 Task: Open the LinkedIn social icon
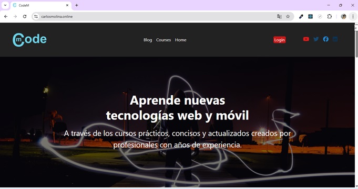335,39
